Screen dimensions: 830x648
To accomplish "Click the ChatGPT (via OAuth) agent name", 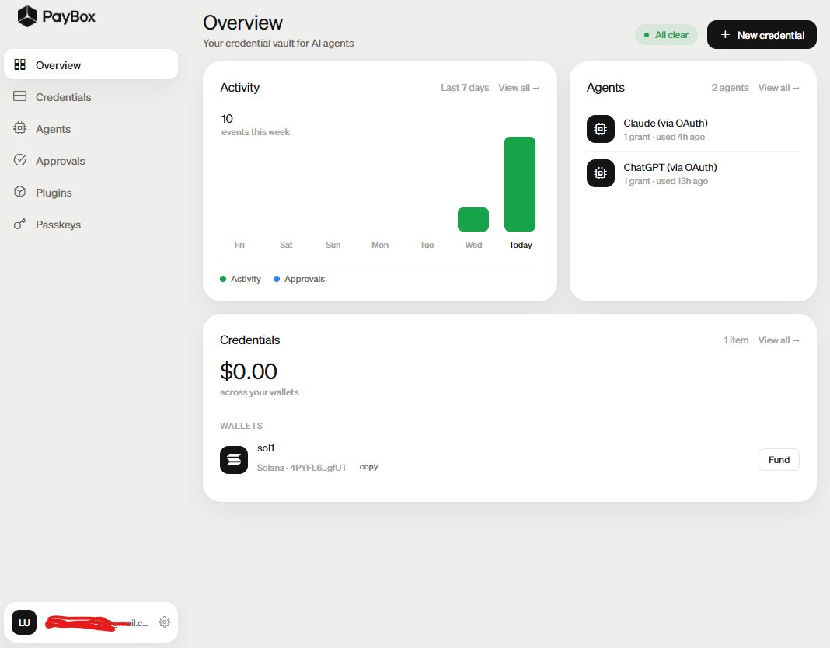I will point(670,167).
